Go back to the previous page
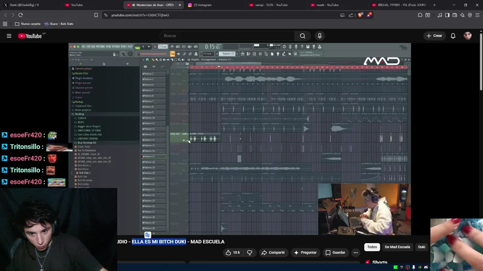 point(5,15)
